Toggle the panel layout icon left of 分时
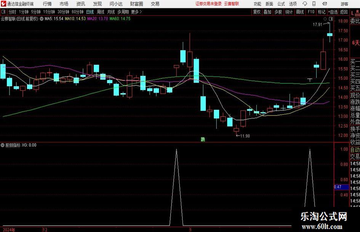 click(x=3, y=11)
